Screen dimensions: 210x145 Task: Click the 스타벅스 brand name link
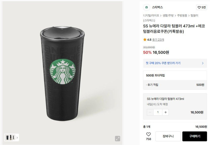pos(157,7)
